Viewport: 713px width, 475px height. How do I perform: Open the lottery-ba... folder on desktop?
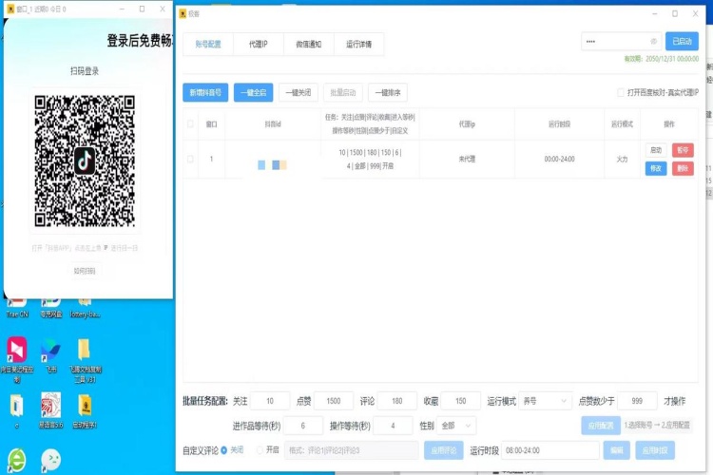pyautogui.click(x=85, y=308)
